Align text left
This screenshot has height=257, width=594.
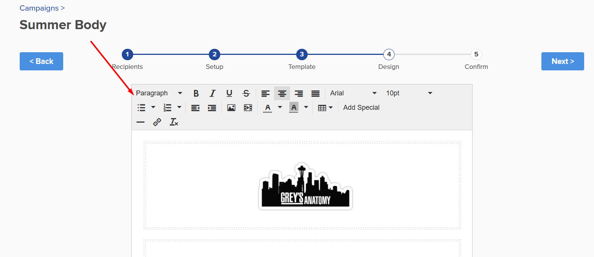(266, 93)
